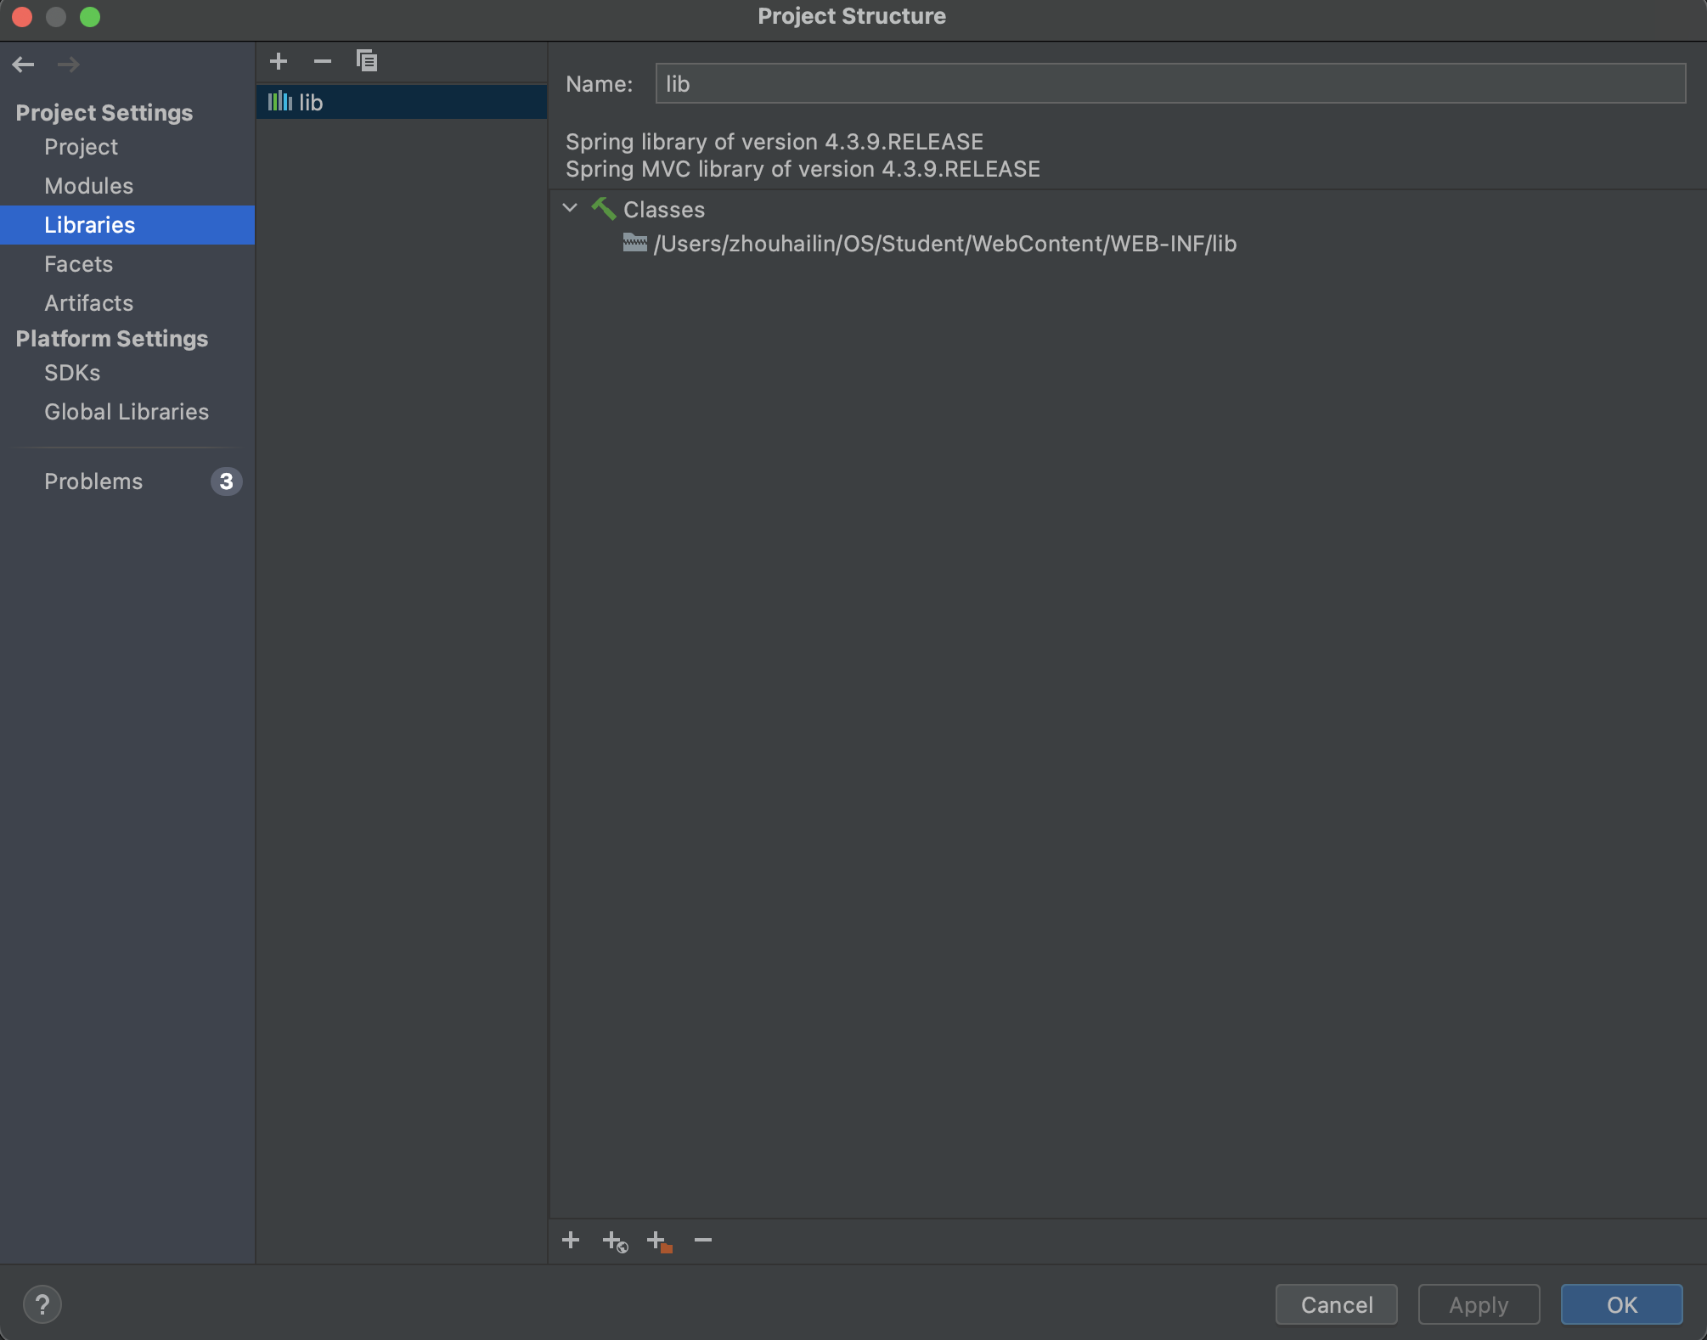Open the Facets section
Viewport: 1707px width, 1340px height.
tap(78, 264)
